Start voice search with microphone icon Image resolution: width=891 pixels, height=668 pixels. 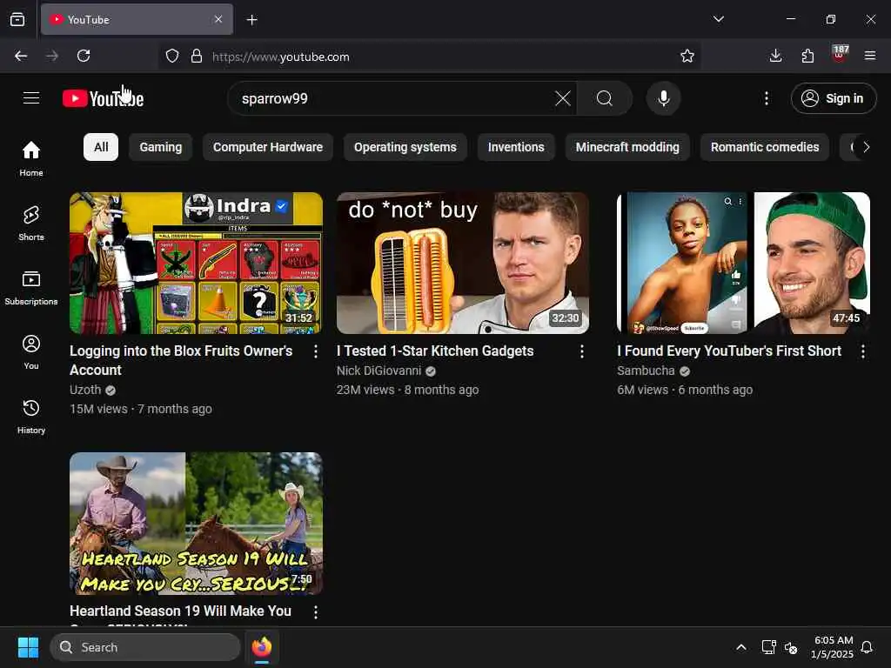[663, 98]
